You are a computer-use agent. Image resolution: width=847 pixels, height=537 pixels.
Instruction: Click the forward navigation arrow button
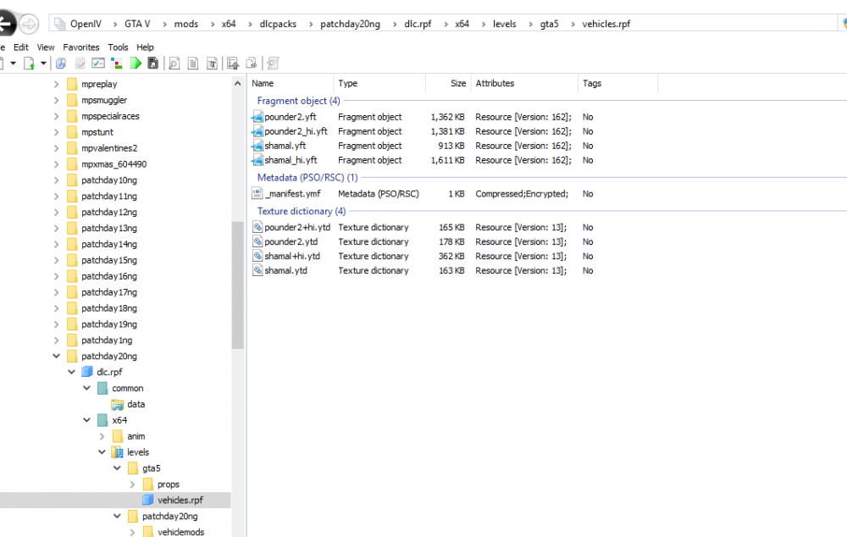(x=29, y=24)
